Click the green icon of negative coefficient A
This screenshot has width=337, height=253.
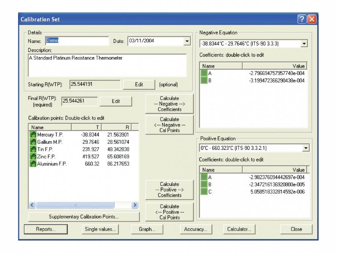(204, 73)
